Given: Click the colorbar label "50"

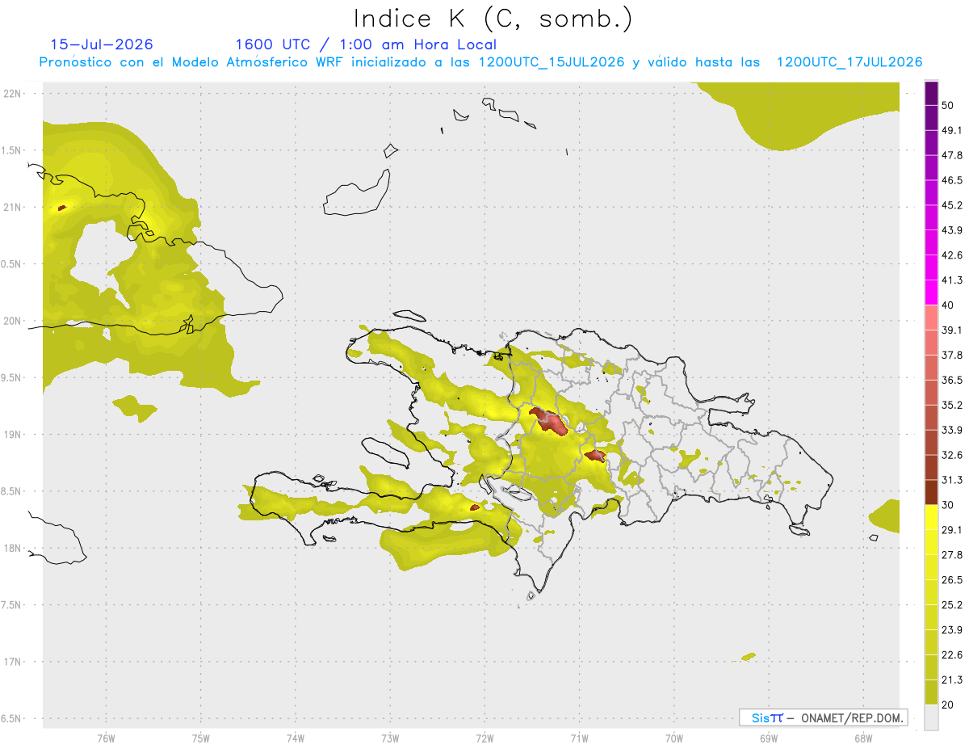Looking at the screenshot, I should pyautogui.click(x=948, y=106).
